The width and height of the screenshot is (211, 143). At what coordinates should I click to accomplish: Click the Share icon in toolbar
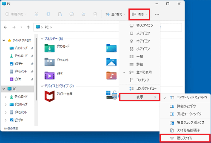tap(84, 14)
